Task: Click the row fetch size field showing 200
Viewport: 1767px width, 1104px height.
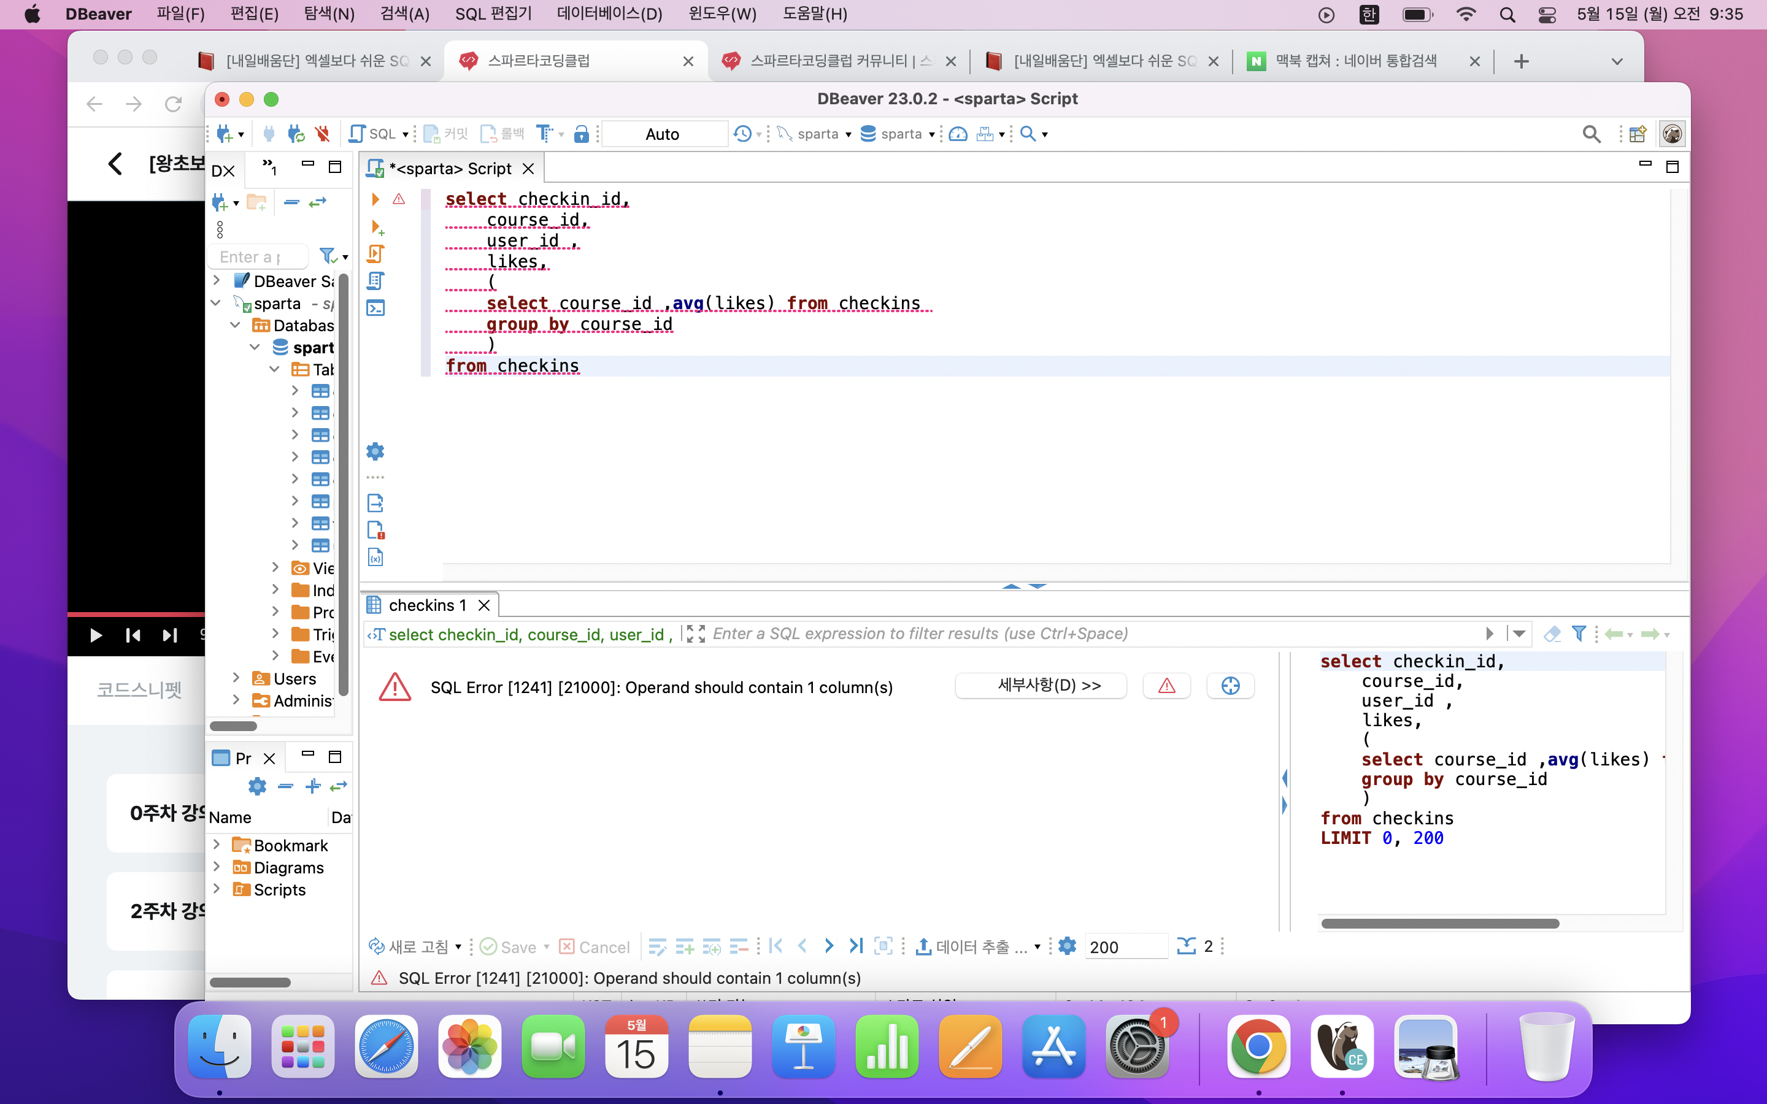Action: point(1125,946)
